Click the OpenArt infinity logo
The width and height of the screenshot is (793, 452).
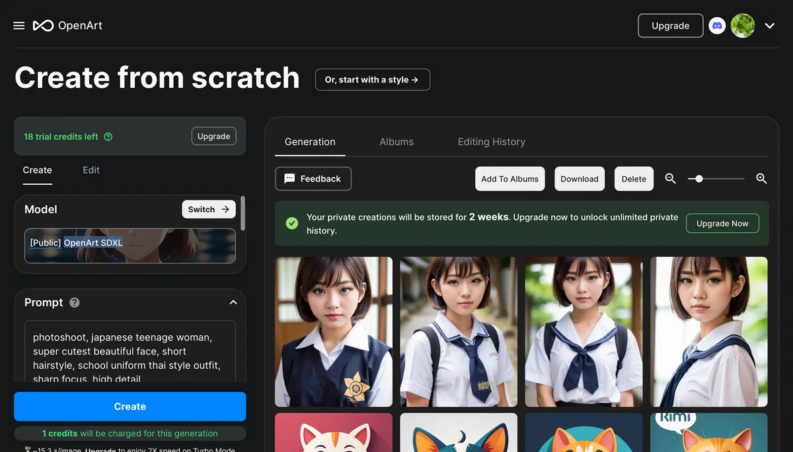[x=43, y=26]
